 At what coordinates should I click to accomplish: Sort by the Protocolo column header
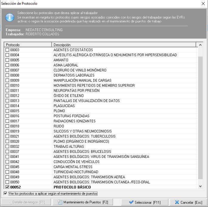coord(28,45)
